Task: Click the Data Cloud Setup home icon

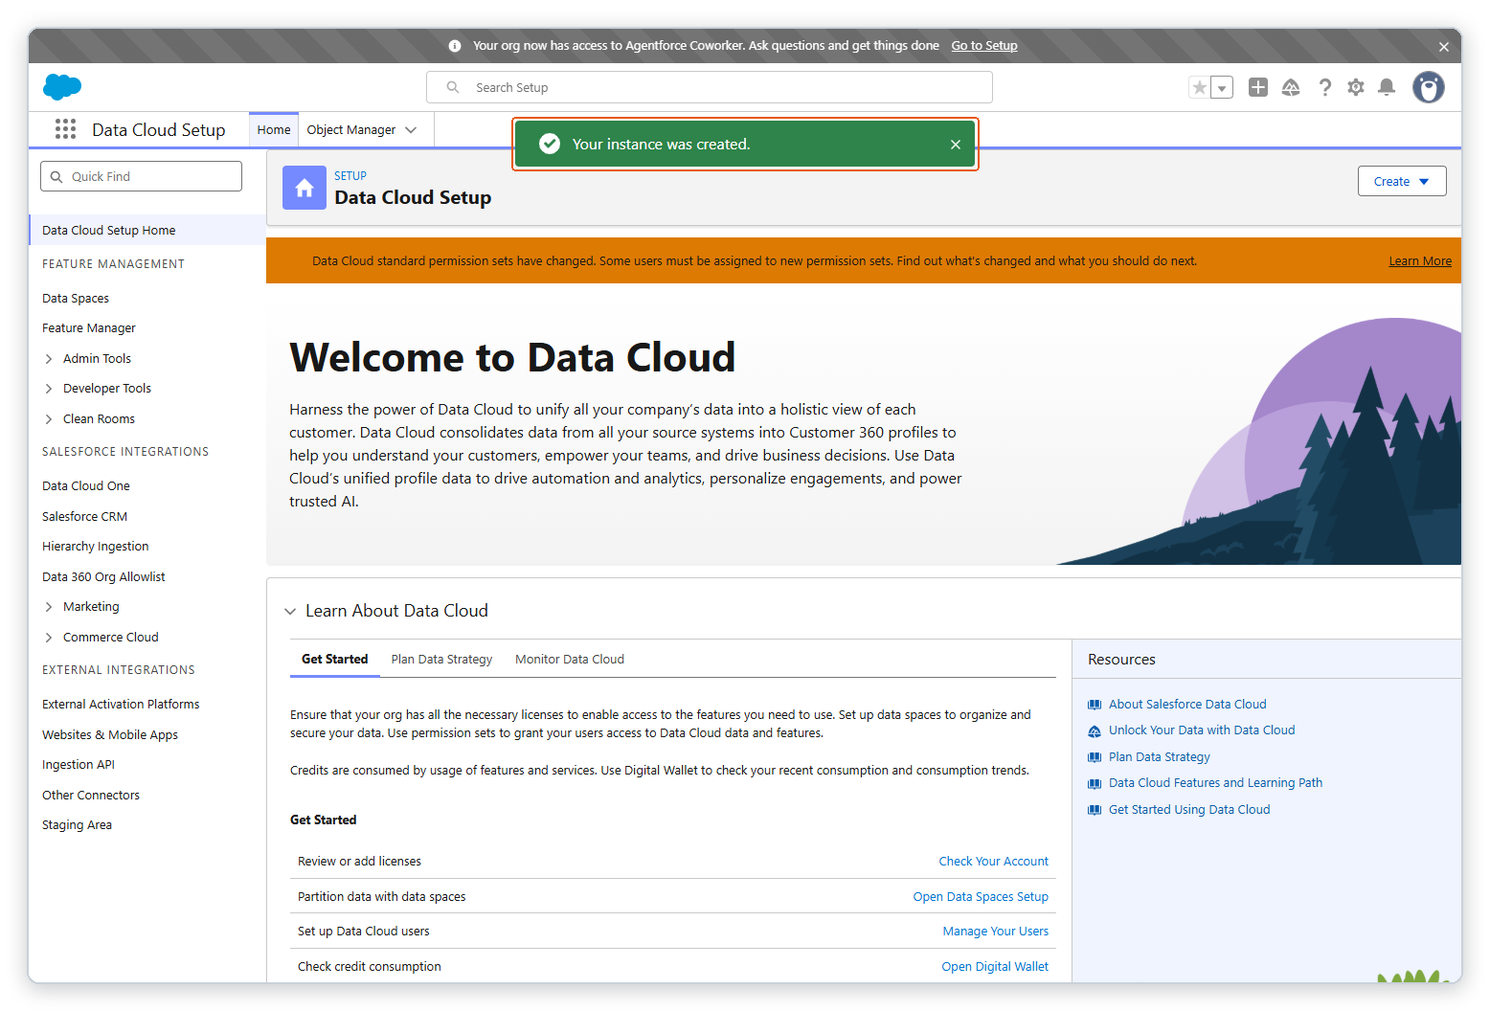Action: pos(305,188)
